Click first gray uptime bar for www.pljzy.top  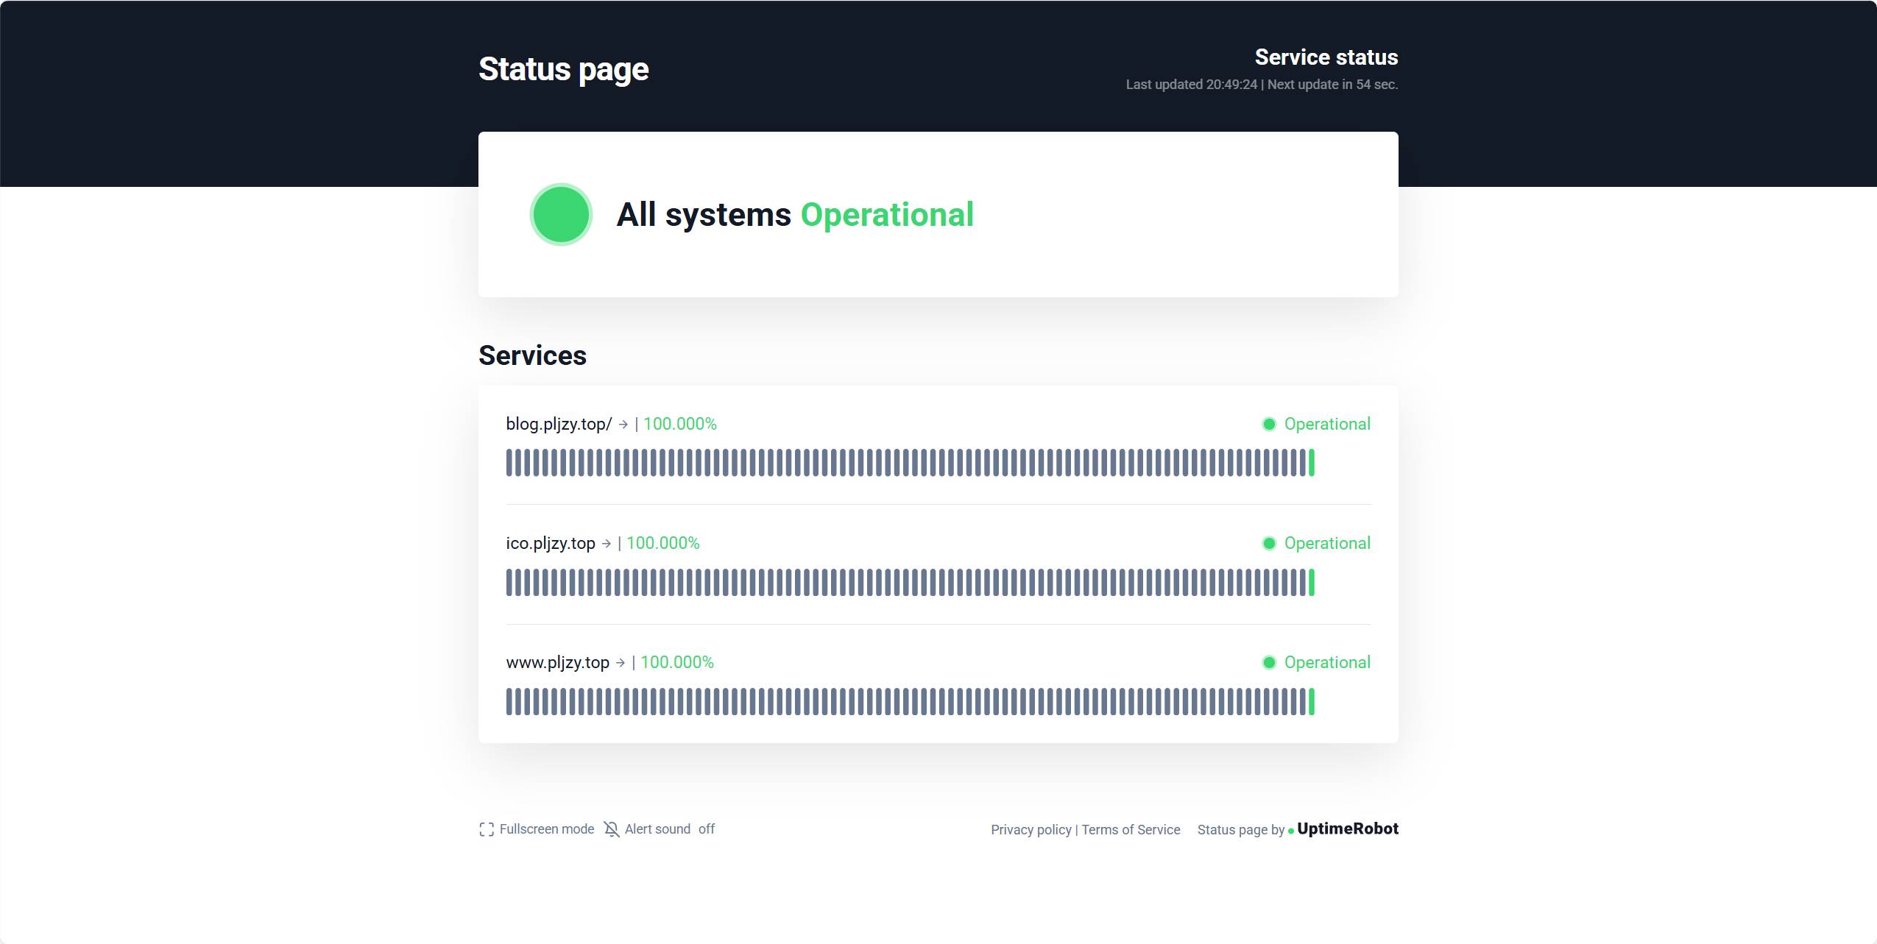pos(509,702)
